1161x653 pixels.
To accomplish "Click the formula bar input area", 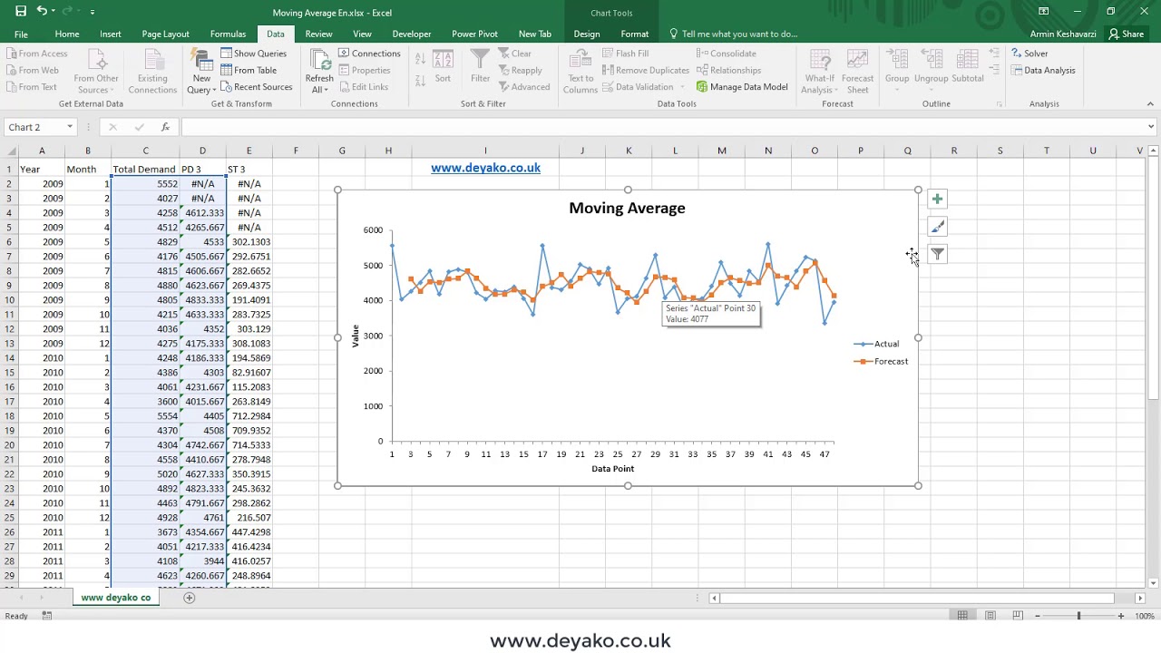I will 662,127.
